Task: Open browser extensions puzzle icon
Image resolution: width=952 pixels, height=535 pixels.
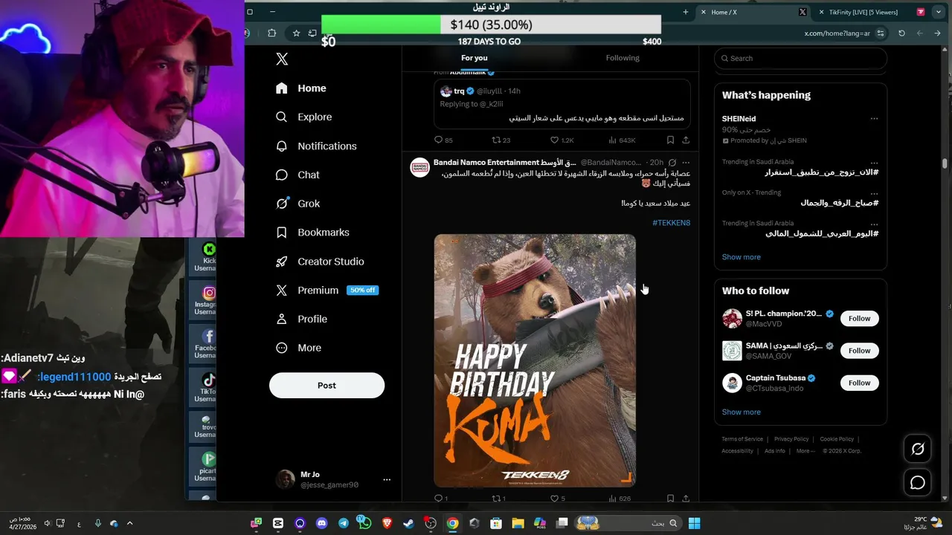Action: coord(271,33)
